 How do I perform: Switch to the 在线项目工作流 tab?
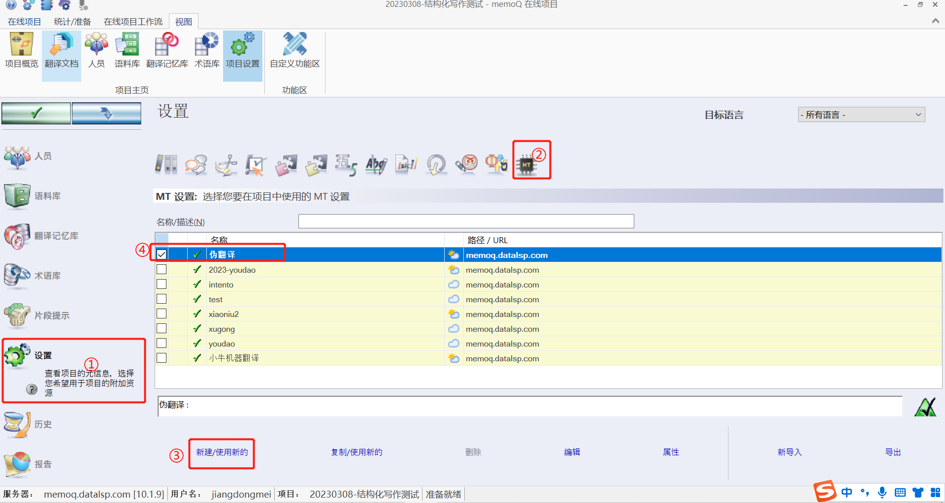pos(133,22)
